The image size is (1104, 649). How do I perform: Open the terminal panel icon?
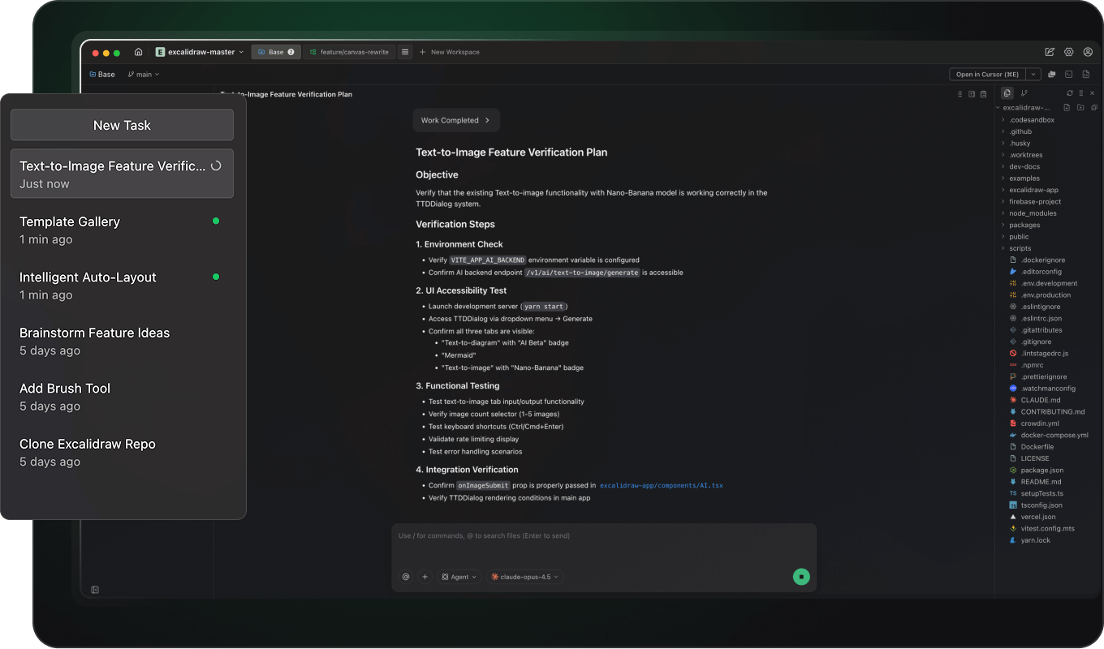click(1069, 75)
